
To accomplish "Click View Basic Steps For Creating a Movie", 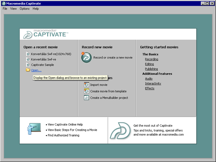I will pos(73,130).
